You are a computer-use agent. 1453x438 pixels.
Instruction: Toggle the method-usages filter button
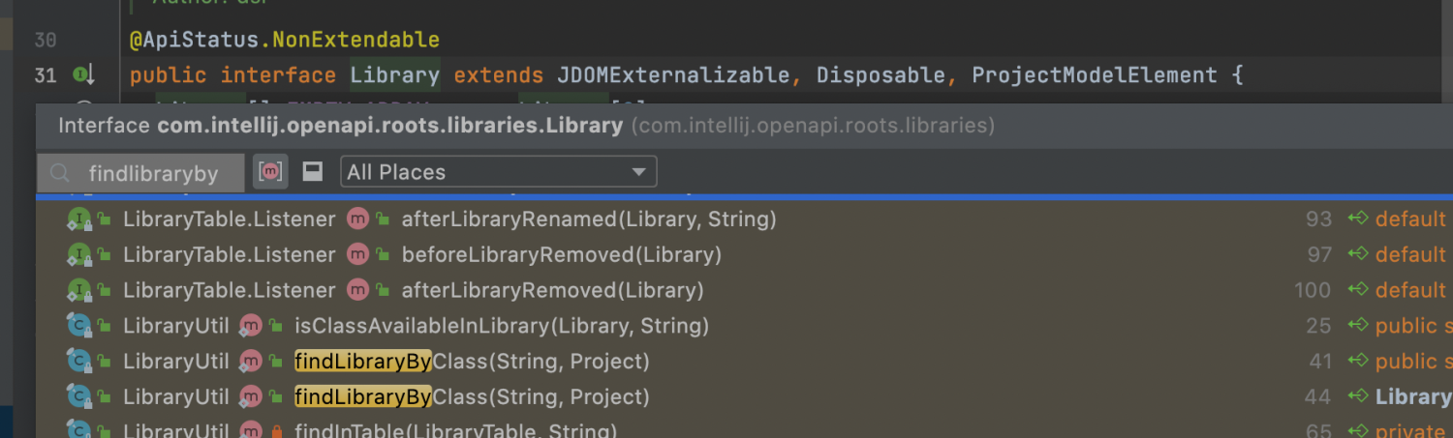[x=271, y=172]
